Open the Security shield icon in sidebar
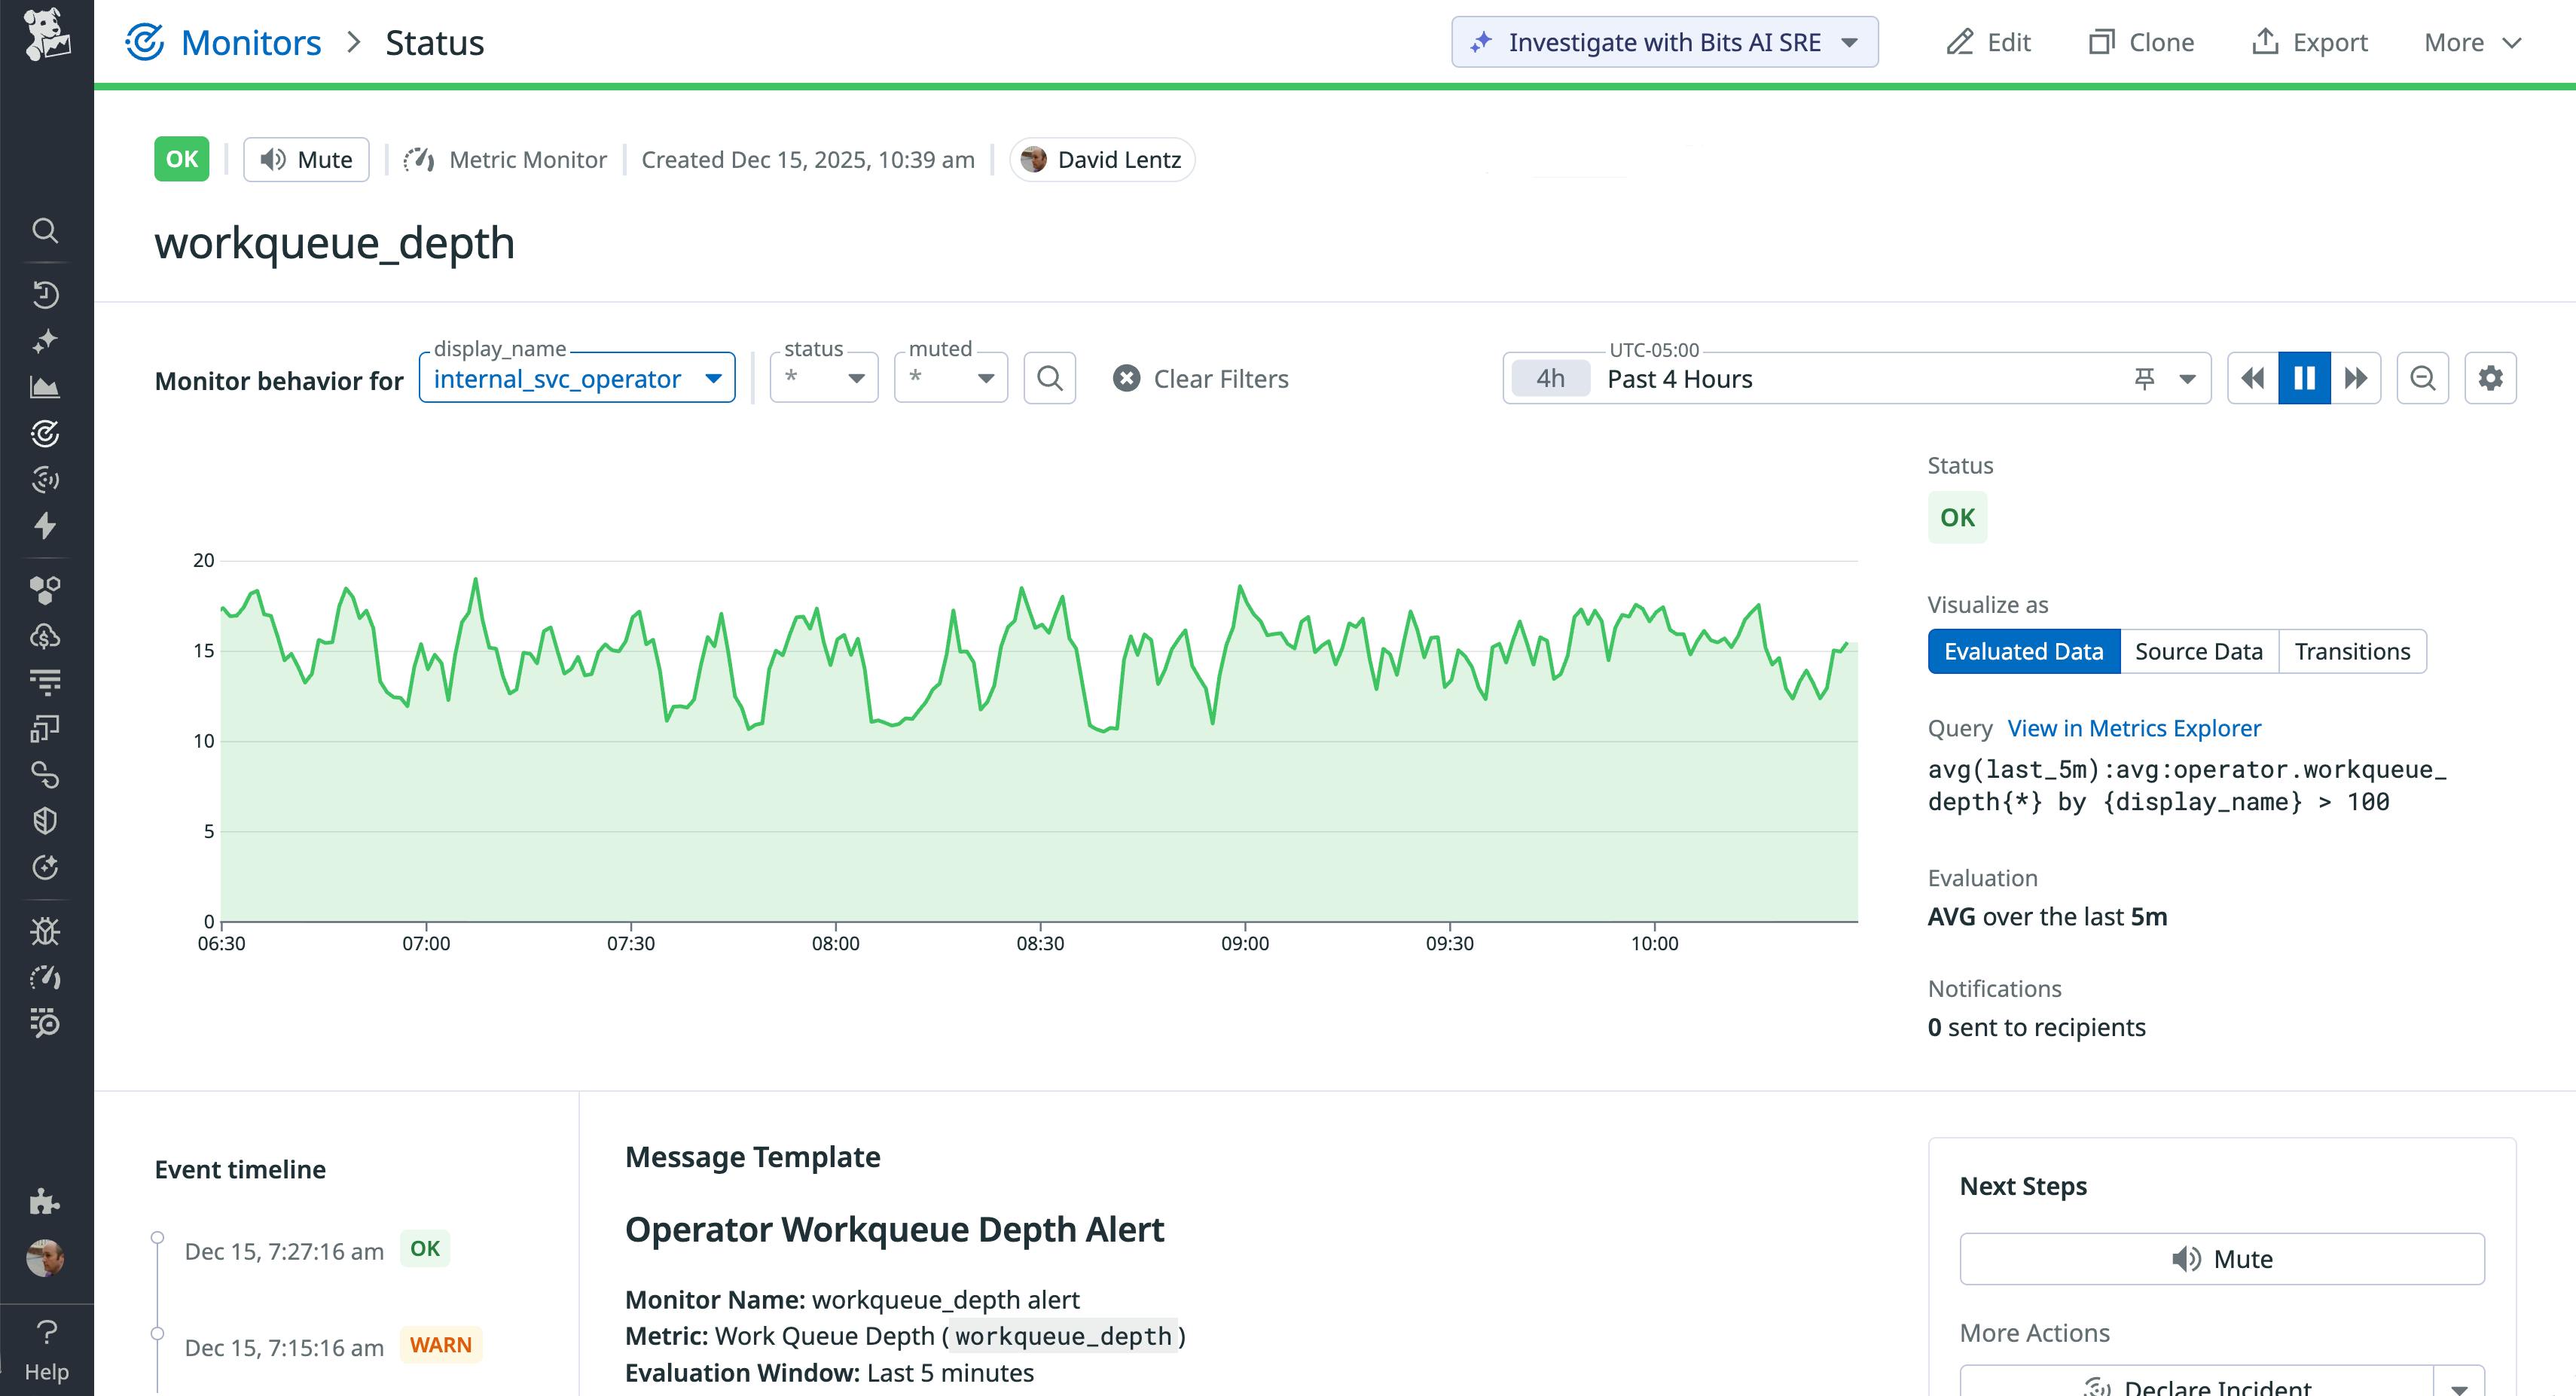Viewport: 2576px width, 1396px height. pos(46,820)
